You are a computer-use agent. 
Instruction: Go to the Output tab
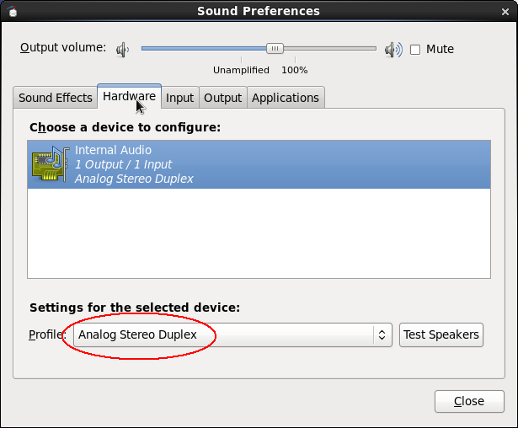click(x=222, y=98)
